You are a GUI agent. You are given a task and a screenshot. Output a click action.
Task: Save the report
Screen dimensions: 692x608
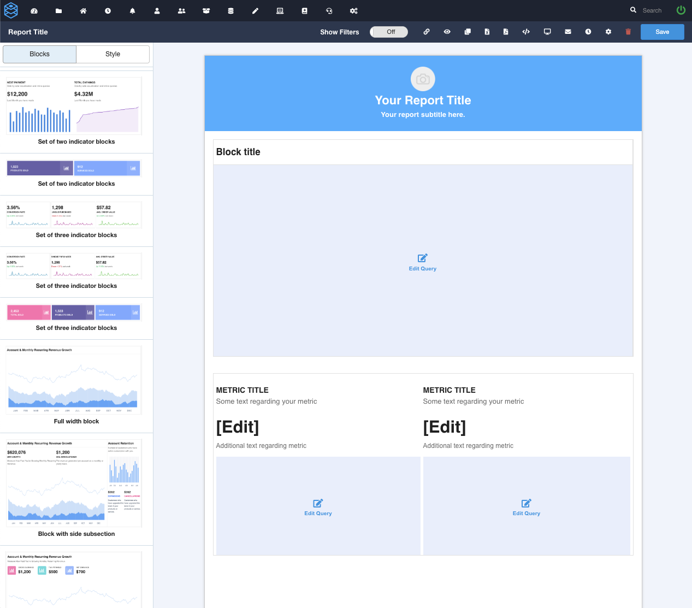click(x=662, y=32)
